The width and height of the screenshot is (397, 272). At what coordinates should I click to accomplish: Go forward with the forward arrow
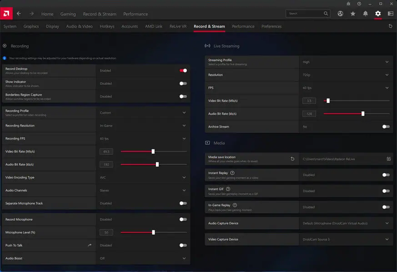[31, 14]
